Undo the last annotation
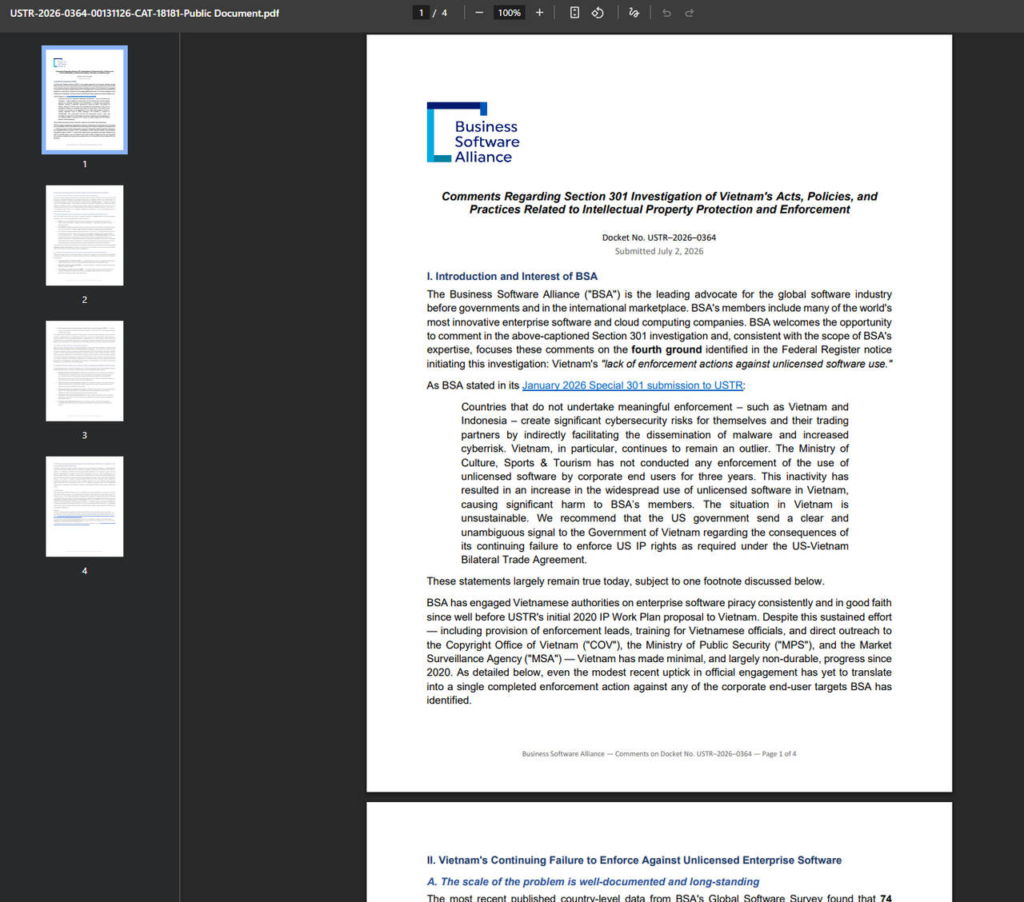 pyautogui.click(x=666, y=13)
